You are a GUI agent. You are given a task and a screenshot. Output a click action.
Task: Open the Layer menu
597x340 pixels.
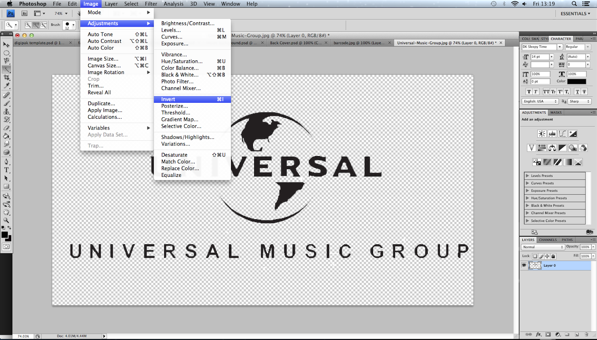[111, 4]
